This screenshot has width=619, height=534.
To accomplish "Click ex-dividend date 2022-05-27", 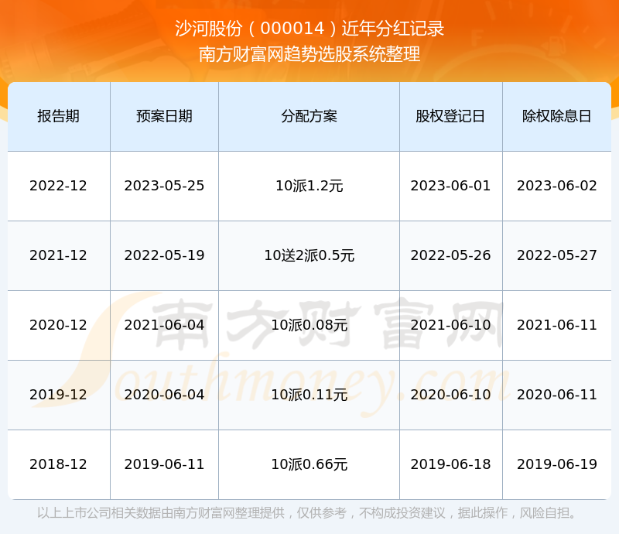I will [x=556, y=255].
